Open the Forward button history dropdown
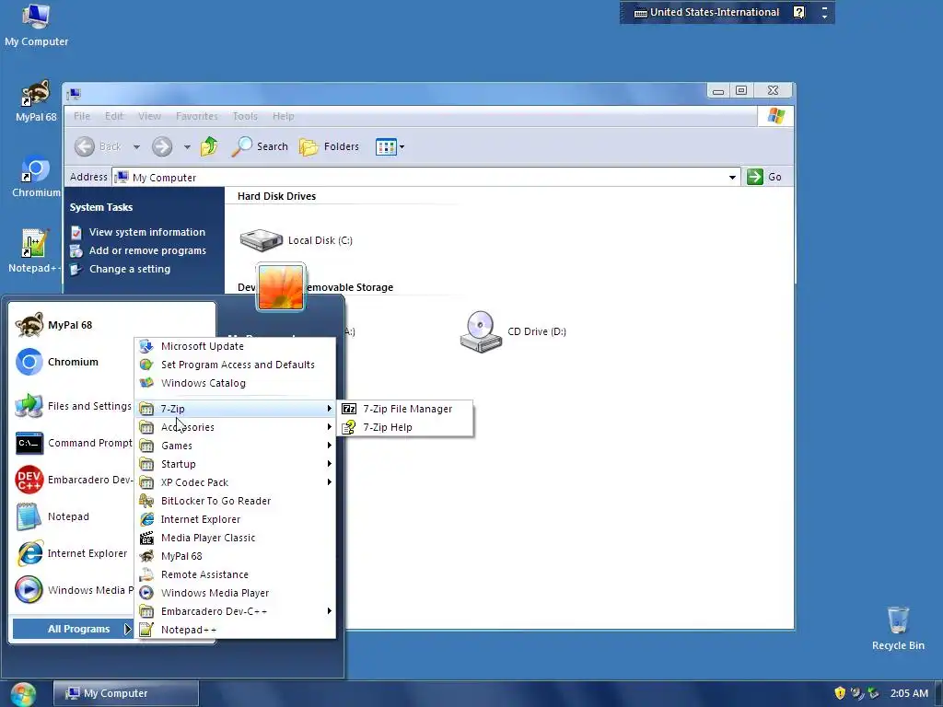 click(x=187, y=146)
